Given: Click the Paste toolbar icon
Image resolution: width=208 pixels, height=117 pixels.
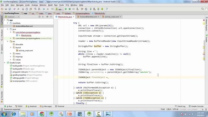Looking at the screenshot, I should [31, 9].
